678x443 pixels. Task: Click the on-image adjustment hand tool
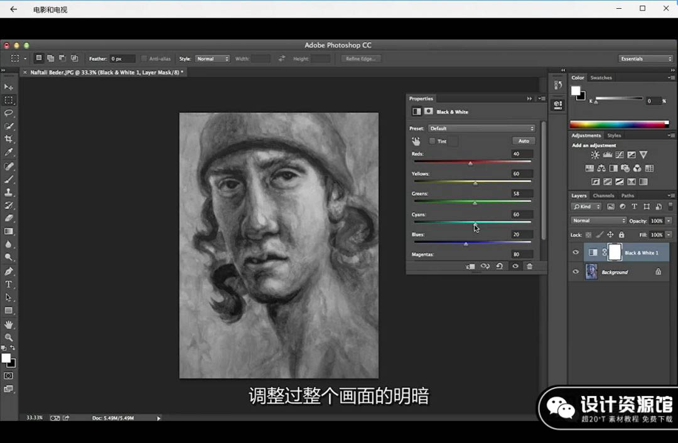point(416,141)
